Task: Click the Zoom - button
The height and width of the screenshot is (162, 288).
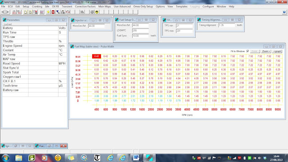Action: [x=255, y=51]
